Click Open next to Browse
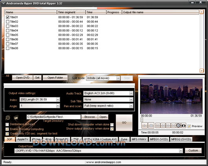The height and width of the screenshot is (166, 208). point(103,117)
